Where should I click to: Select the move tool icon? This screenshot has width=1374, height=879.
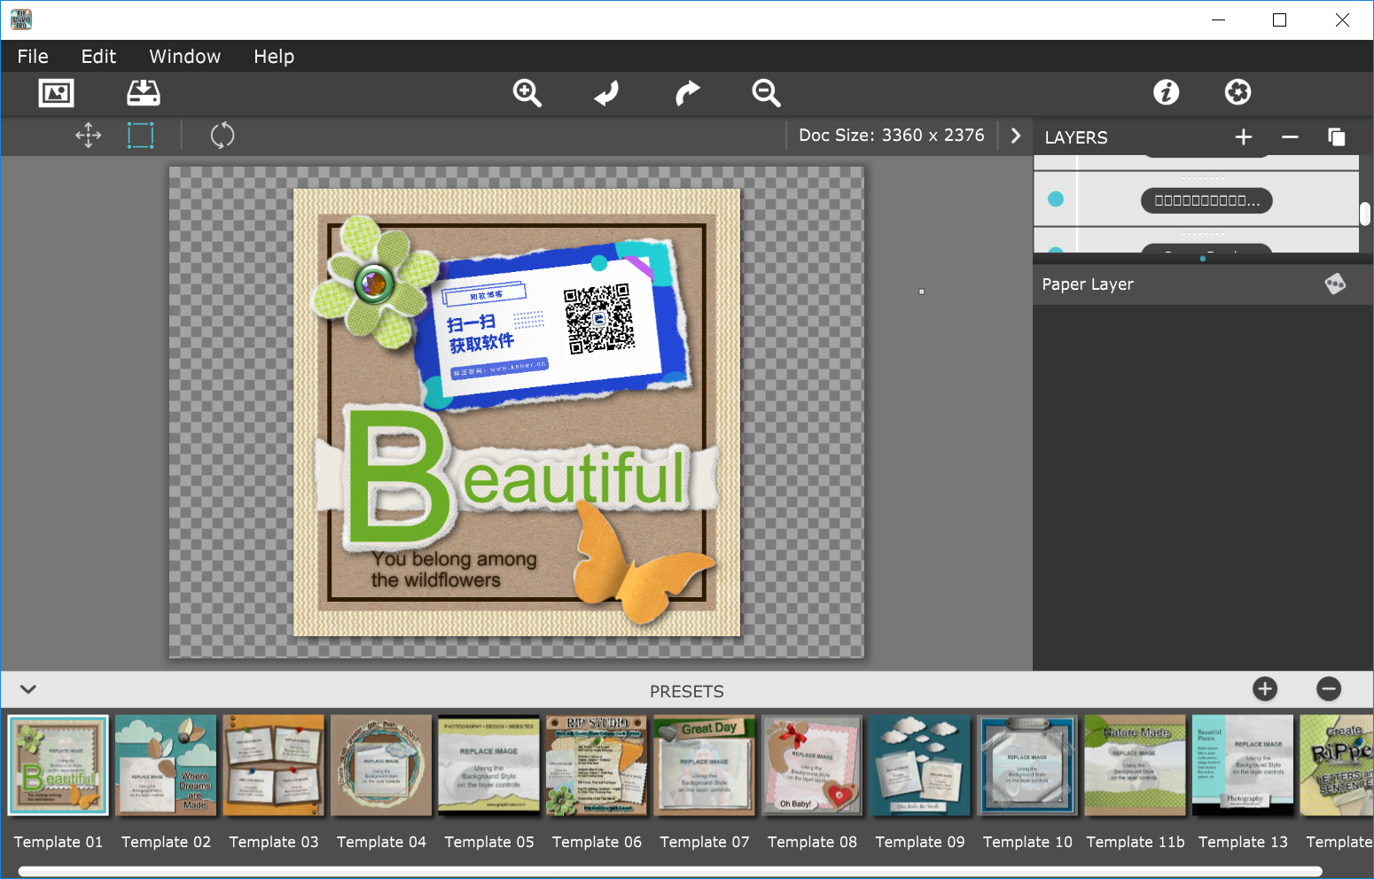89,136
